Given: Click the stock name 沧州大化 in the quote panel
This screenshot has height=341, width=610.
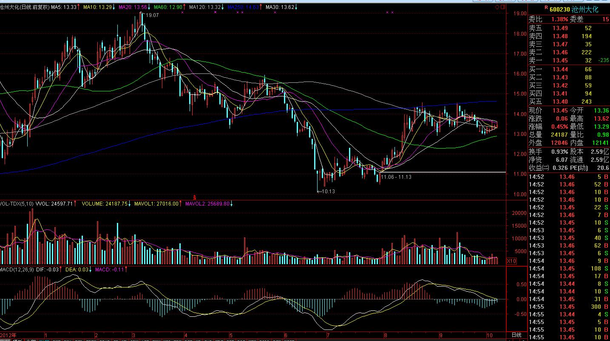Looking at the screenshot, I should pos(585,9).
